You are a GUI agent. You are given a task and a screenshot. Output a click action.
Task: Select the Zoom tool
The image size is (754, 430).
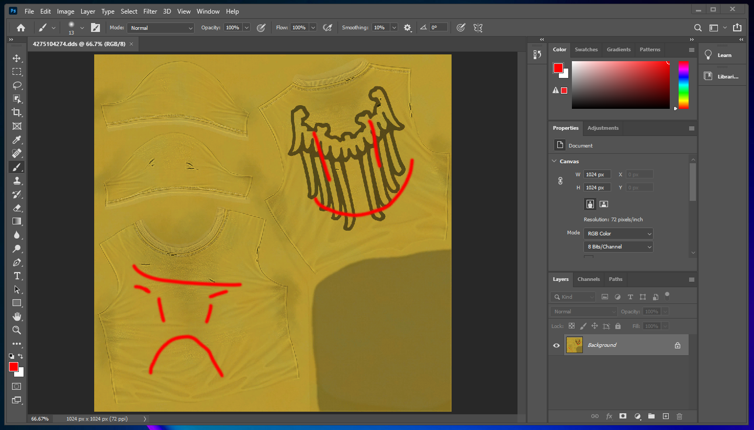pyautogui.click(x=17, y=330)
